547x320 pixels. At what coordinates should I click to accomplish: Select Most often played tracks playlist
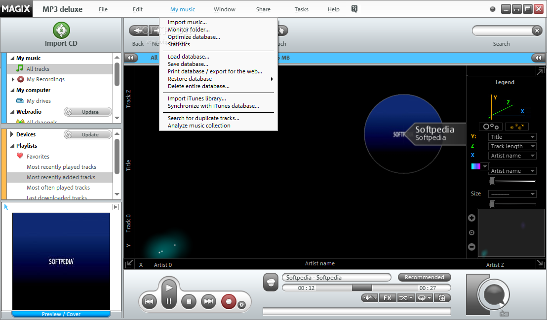point(58,188)
